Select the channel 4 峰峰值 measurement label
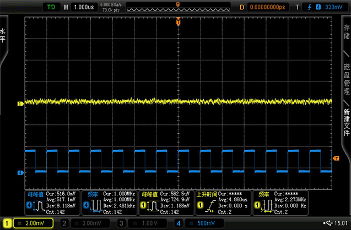The image size is (351, 230). tap(36, 194)
